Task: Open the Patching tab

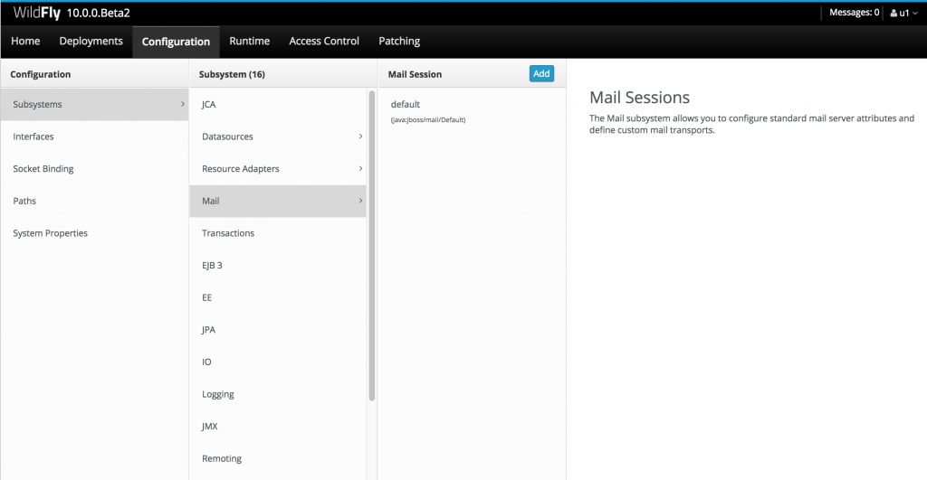Action: tap(399, 41)
